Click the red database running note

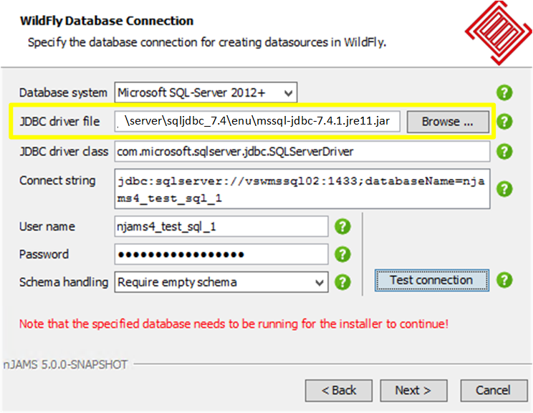234,324
